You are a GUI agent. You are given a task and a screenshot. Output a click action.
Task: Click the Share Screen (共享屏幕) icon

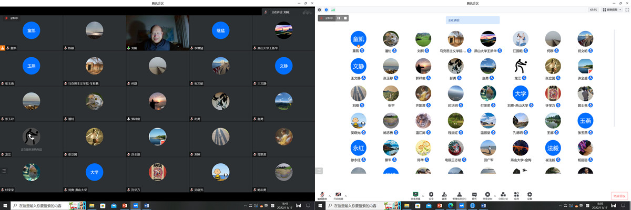(415, 195)
